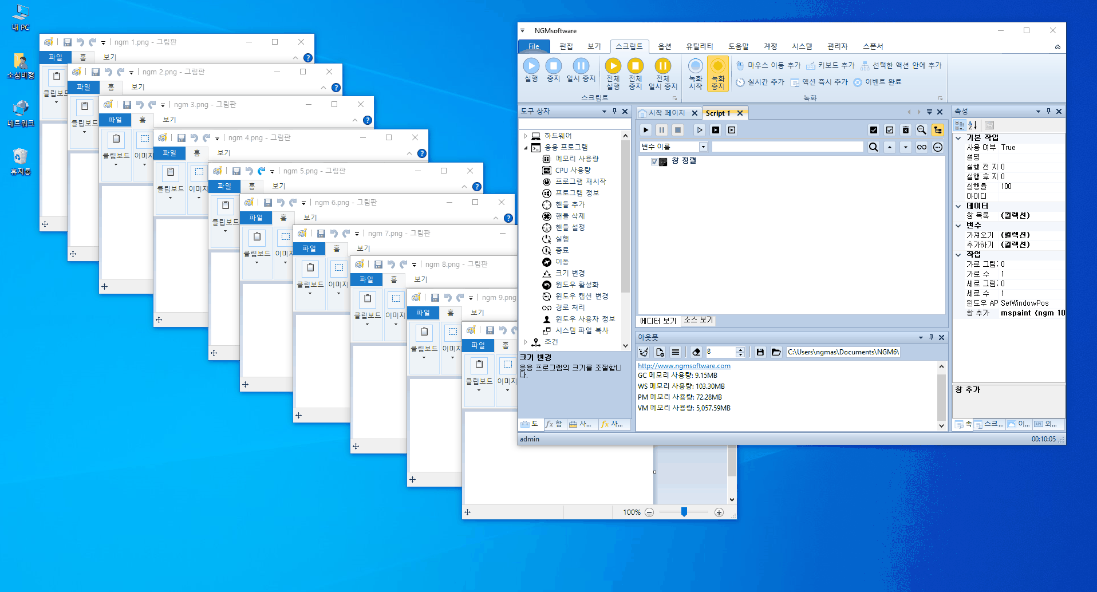Run the script with 실행 button in ribbon
Image resolution: width=1097 pixels, height=592 pixels.
click(x=531, y=70)
